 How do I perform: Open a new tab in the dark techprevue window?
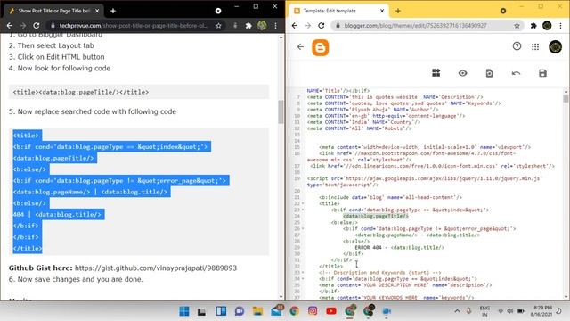pos(113,11)
